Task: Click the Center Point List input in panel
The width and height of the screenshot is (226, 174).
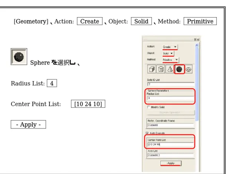Action: 171,145
